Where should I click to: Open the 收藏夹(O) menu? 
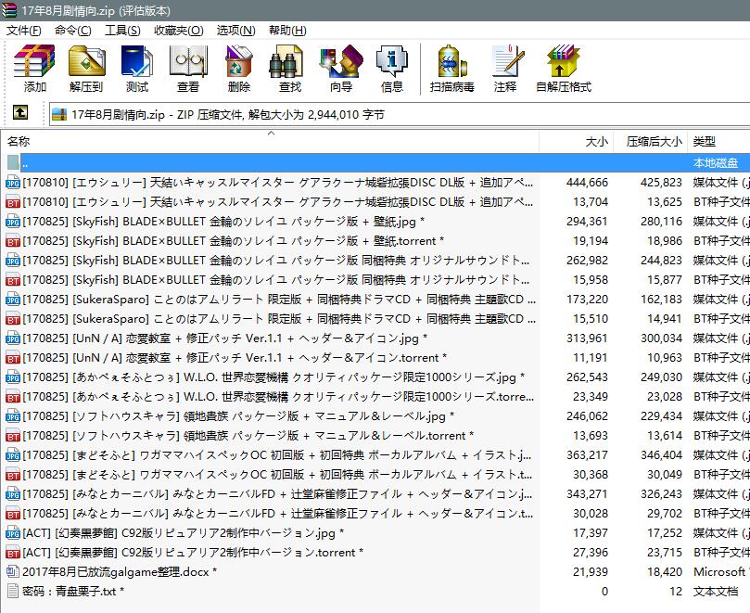point(178,31)
